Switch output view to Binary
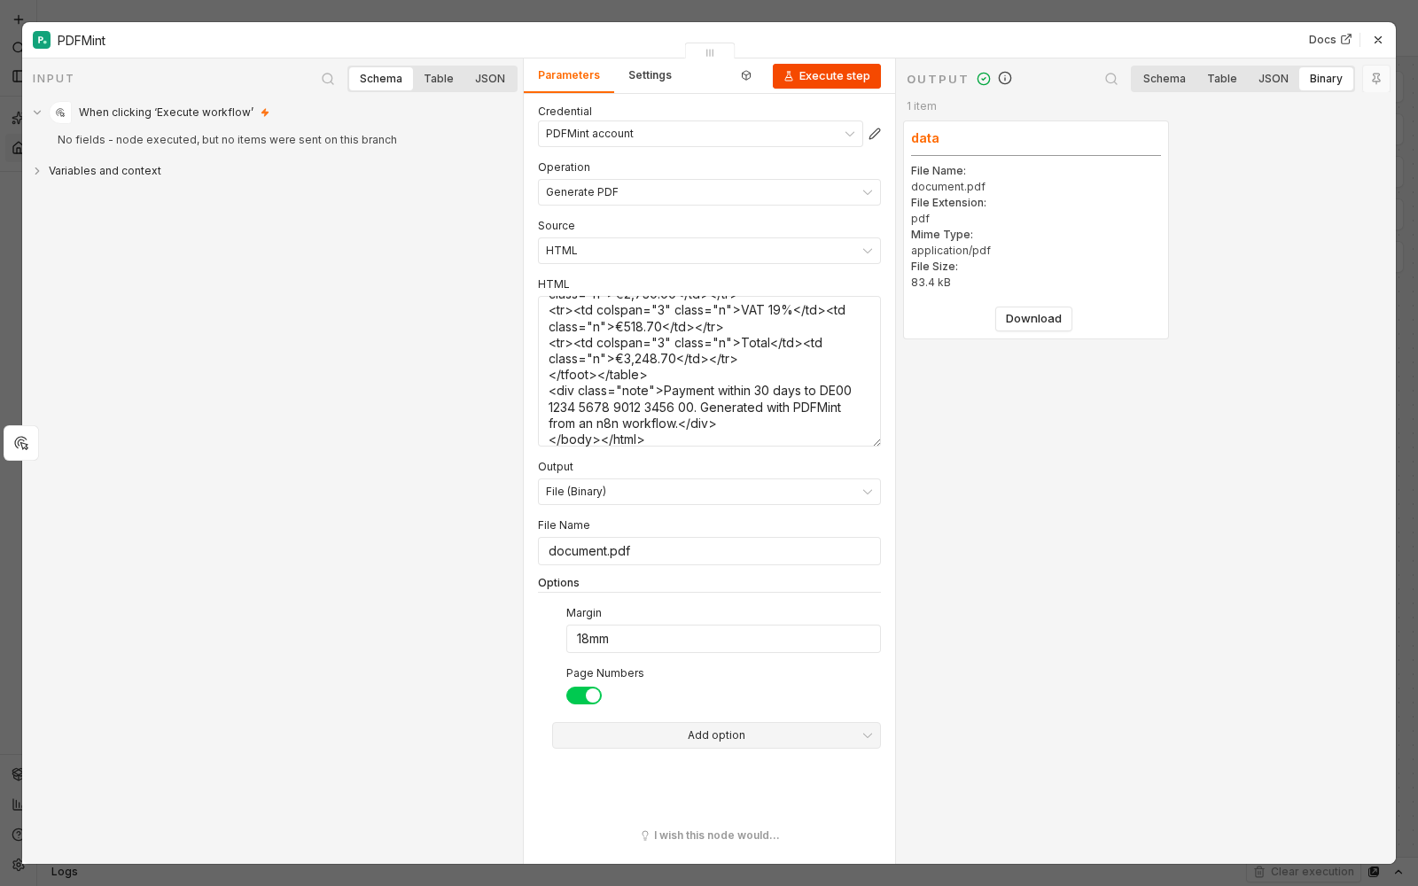1418x886 pixels. point(1326,79)
